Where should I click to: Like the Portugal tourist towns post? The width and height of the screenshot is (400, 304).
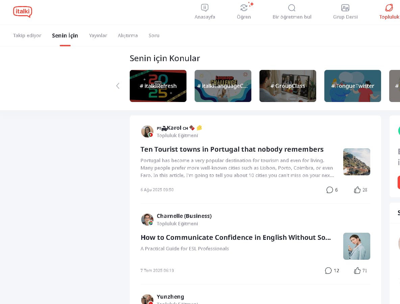(x=357, y=190)
